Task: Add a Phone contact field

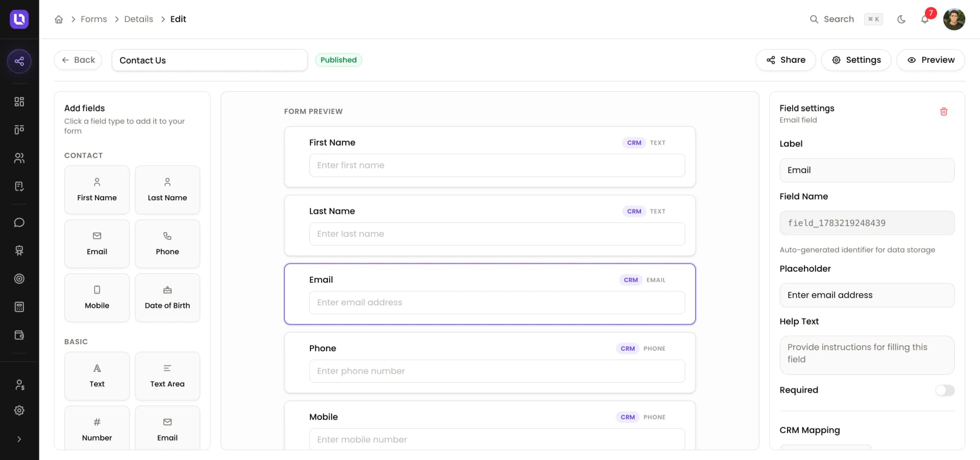Action: coord(167,244)
